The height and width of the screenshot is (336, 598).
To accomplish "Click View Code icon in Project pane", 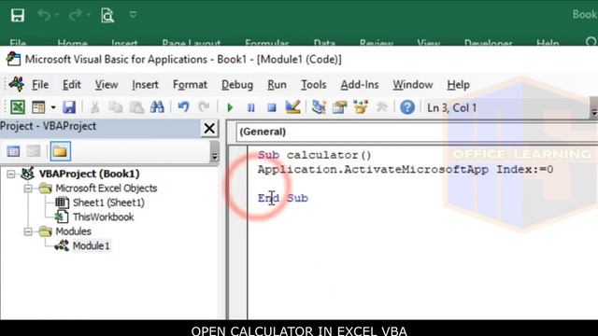I will coord(13,151).
